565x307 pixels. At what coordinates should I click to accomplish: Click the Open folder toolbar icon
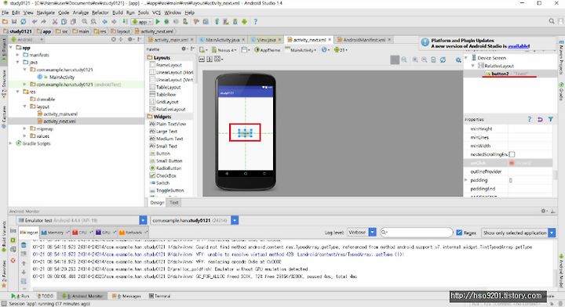click(x=5, y=22)
